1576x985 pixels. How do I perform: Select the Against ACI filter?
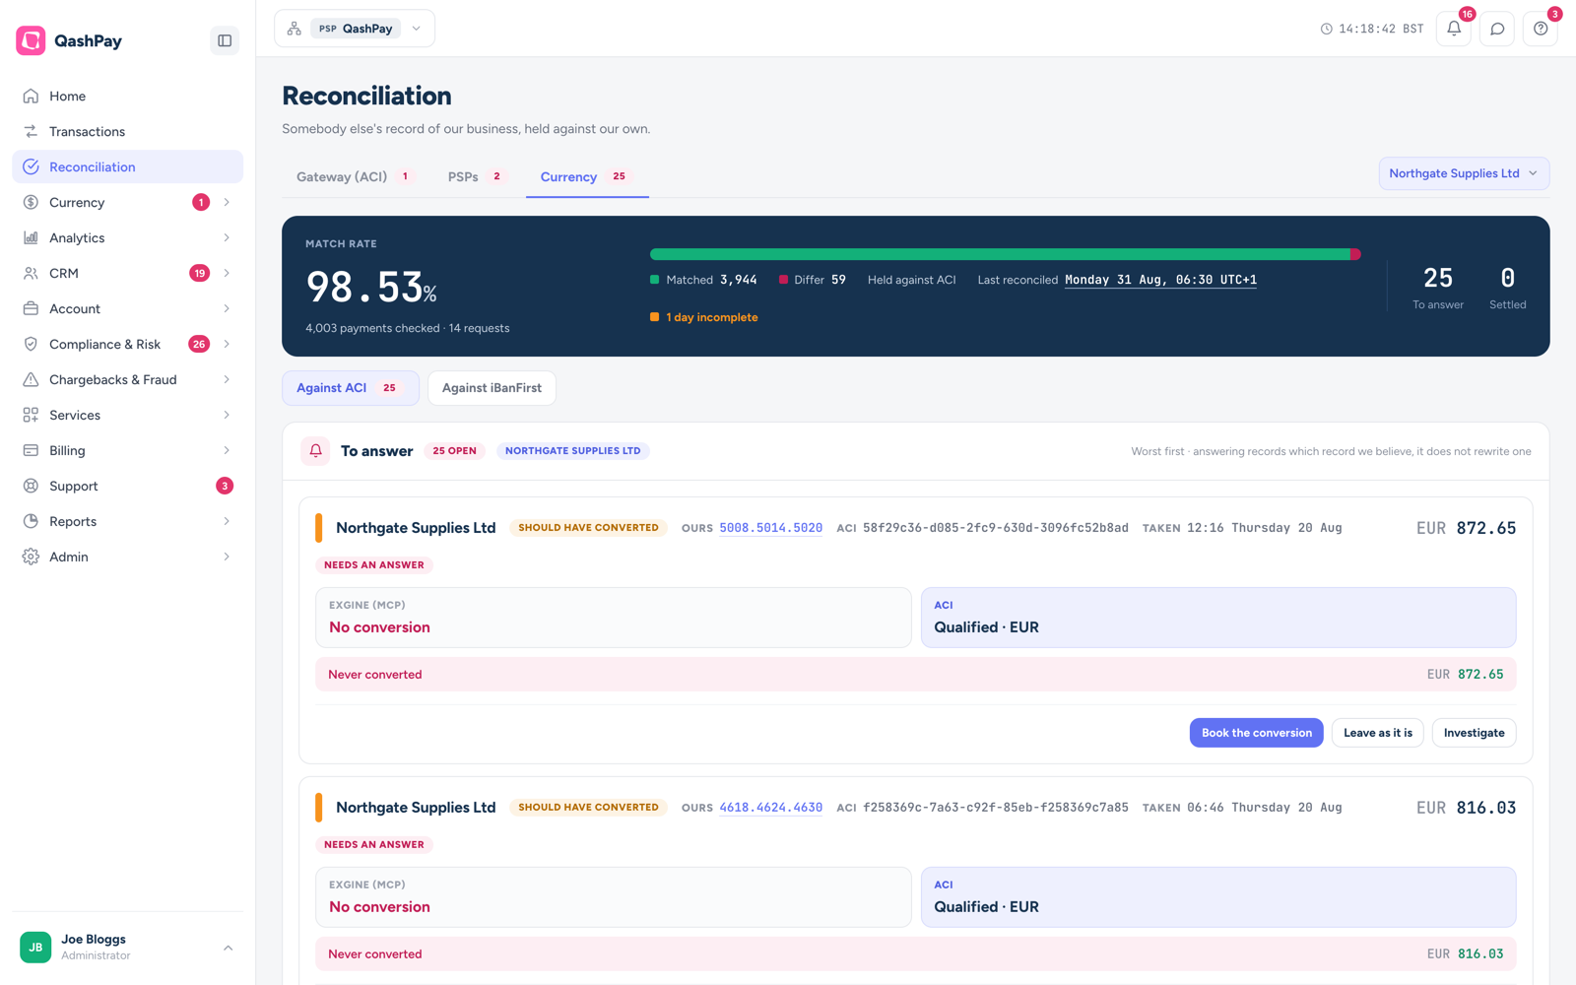pyautogui.click(x=351, y=388)
